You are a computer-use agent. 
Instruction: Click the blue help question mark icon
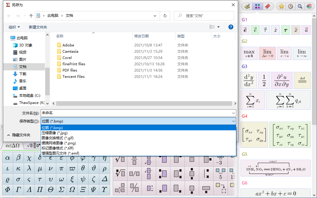click(x=231, y=27)
